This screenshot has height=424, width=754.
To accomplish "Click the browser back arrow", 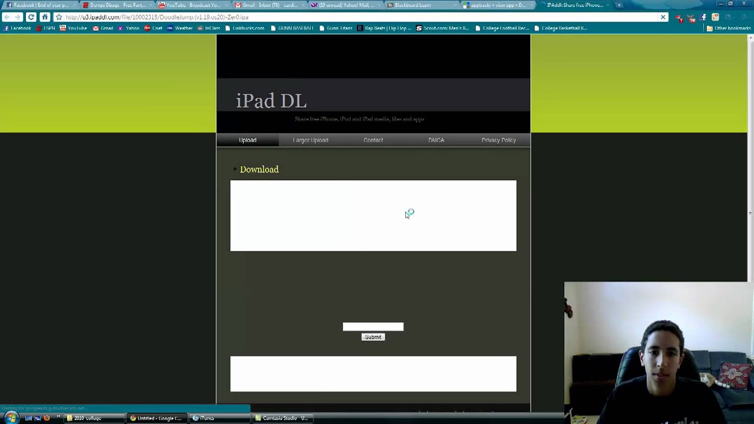I will point(6,17).
